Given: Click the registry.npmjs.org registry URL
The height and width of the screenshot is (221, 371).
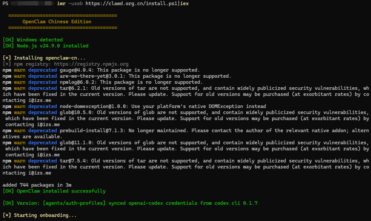Looking at the screenshot, I should click(91, 64).
